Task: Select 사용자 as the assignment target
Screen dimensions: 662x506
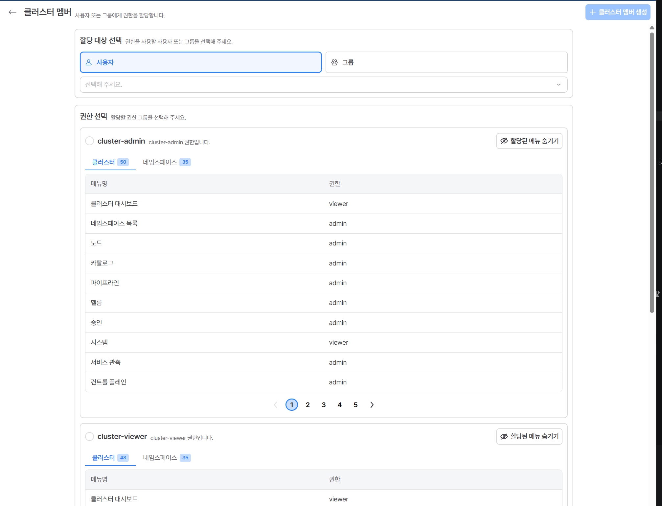Action: click(201, 62)
